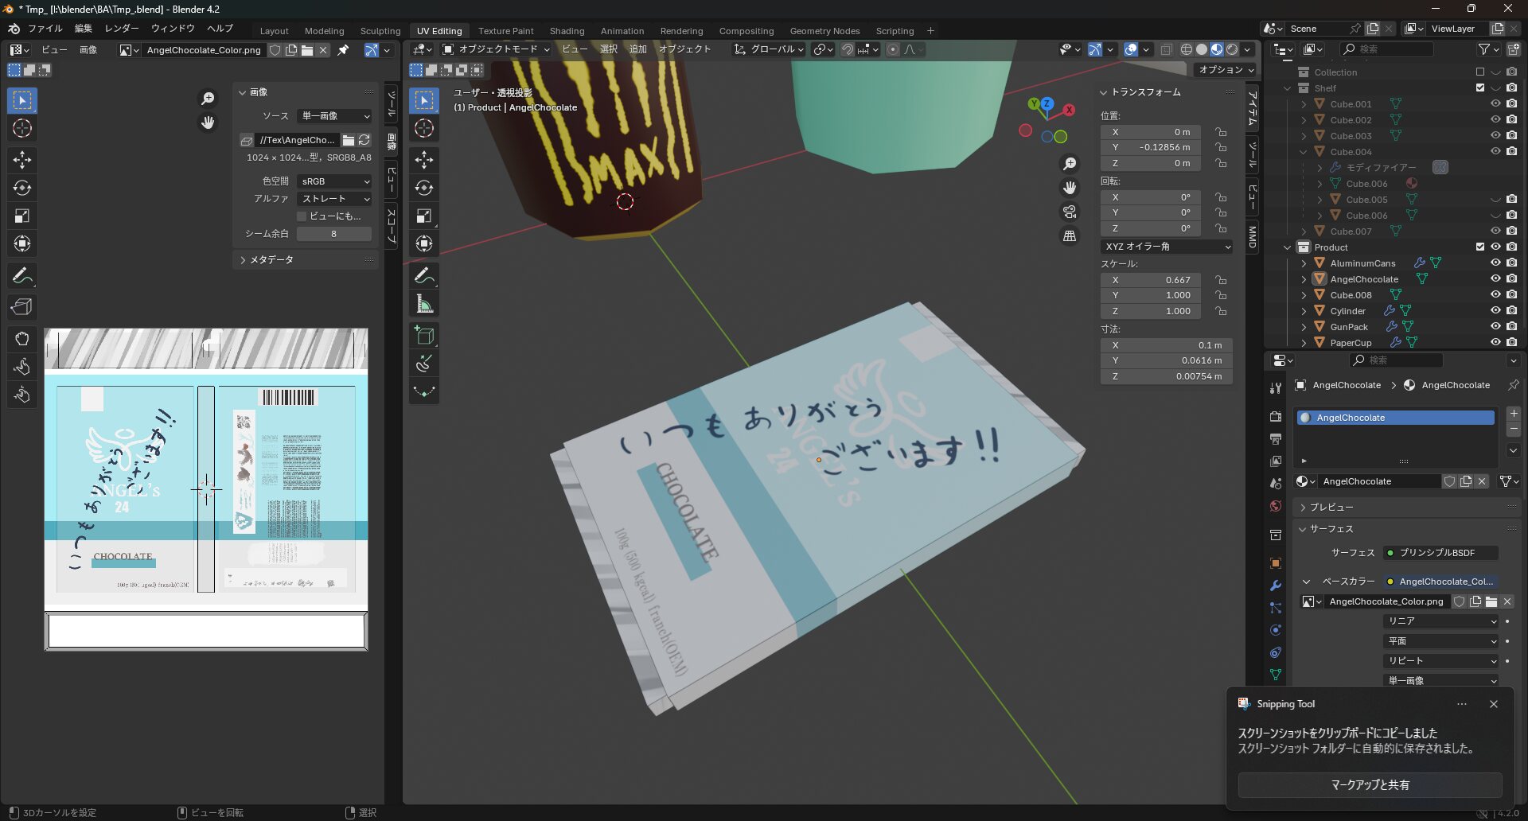Toggle Product collection exclude checkbox
This screenshot has width=1528, height=821.
pyautogui.click(x=1480, y=247)
